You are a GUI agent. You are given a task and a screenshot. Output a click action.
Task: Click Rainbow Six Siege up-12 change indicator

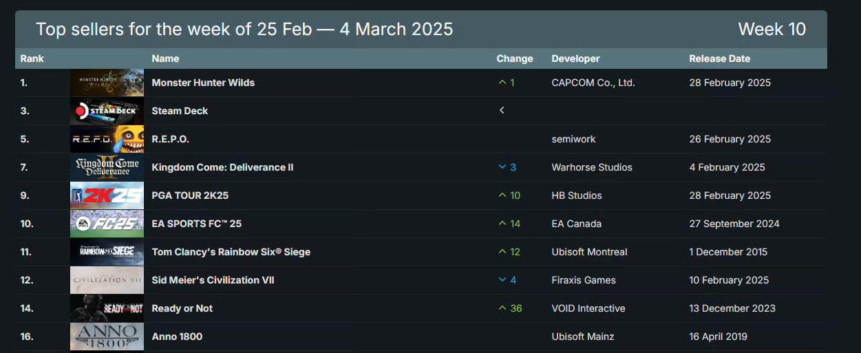point(509,252)
